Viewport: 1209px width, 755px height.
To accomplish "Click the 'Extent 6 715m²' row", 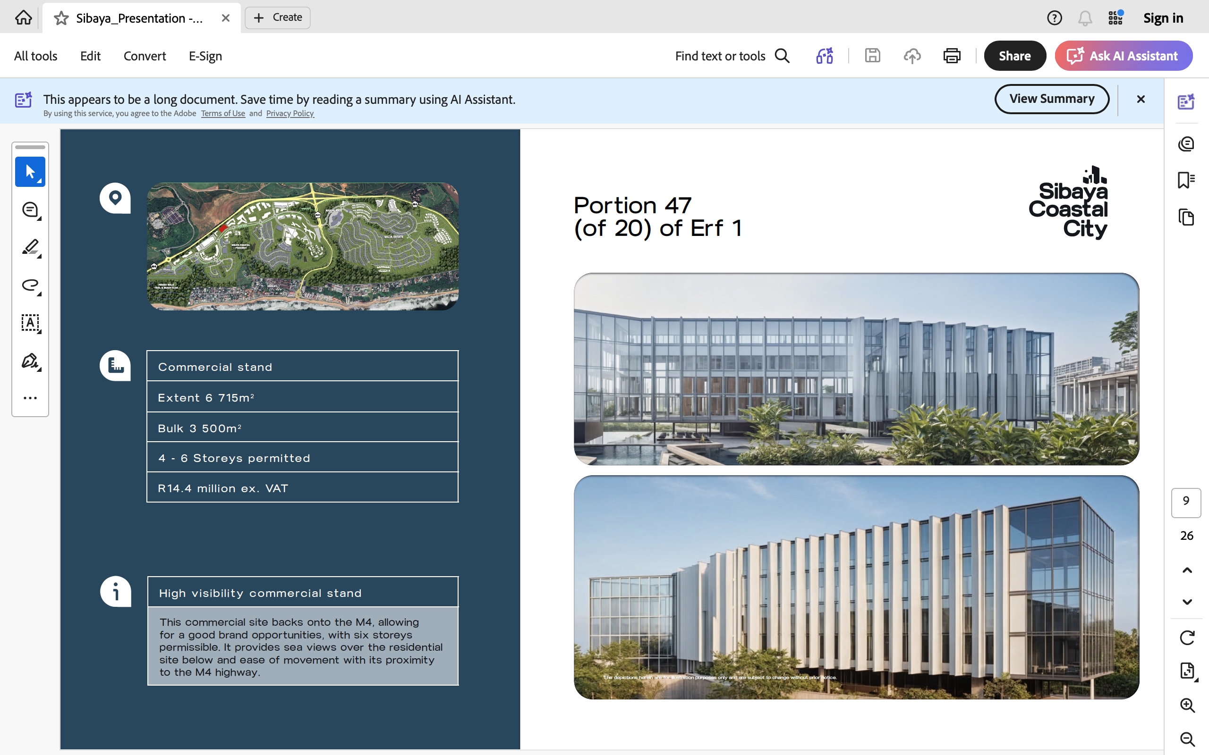I will (303, 396).
